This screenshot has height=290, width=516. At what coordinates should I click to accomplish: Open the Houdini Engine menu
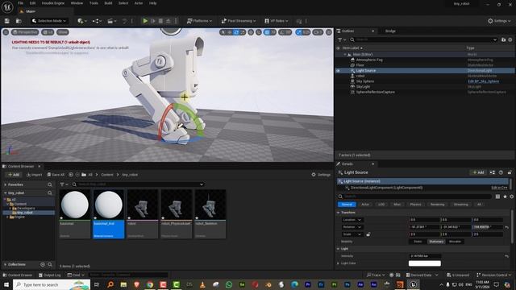tap(53, 3)
